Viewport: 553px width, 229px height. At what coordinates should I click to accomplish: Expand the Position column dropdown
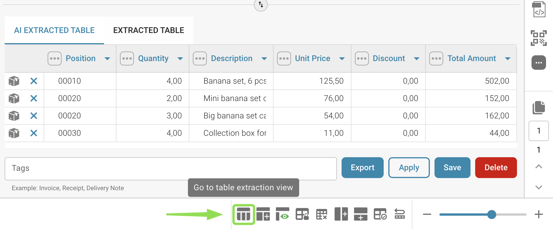click(x=107, y=59)
